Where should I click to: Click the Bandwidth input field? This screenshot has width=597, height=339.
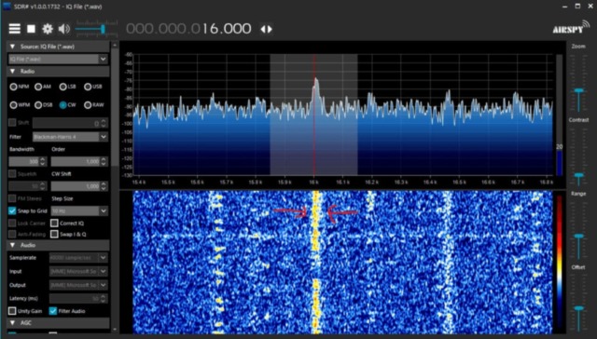[24, 161]
